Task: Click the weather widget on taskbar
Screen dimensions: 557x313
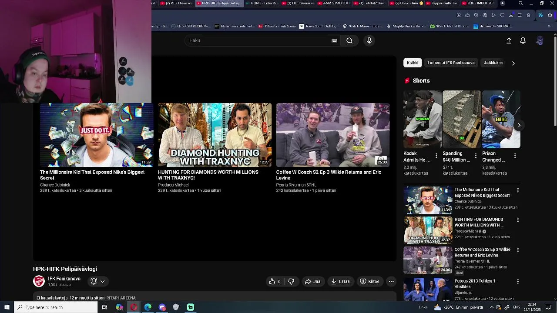Action: [x=460, y=307]
